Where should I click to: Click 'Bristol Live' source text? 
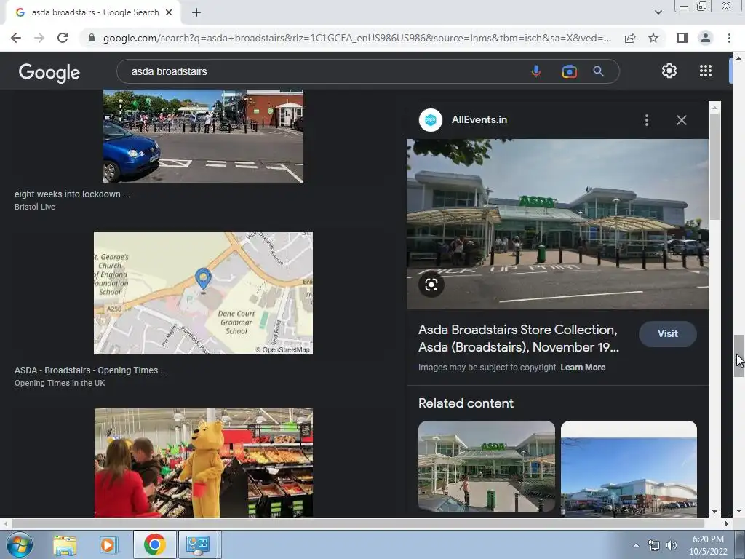click(x=35, y=207)
